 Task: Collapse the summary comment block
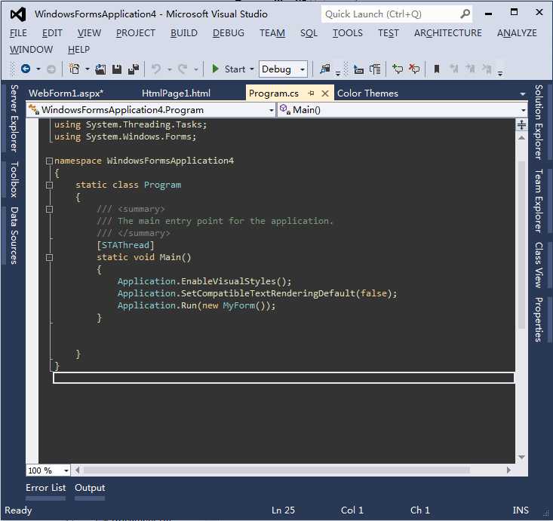coord(49,209)
